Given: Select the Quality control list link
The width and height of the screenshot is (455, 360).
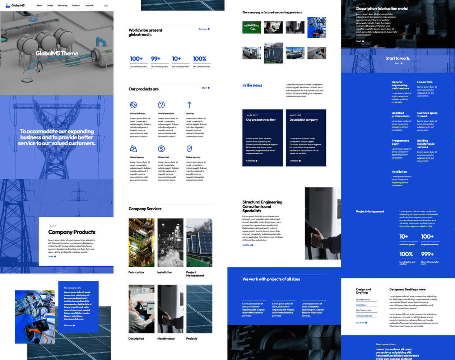Looking at the screenshot, I should click(x=363, y=299).
